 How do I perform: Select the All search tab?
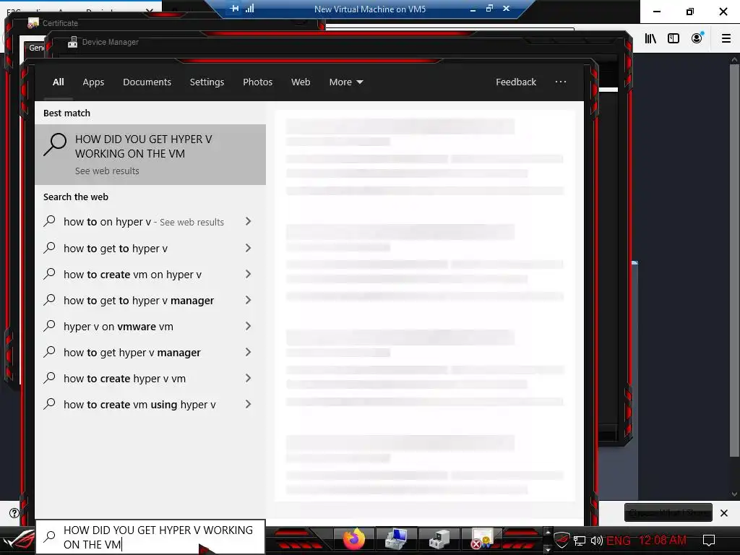[x=58, y=82]
